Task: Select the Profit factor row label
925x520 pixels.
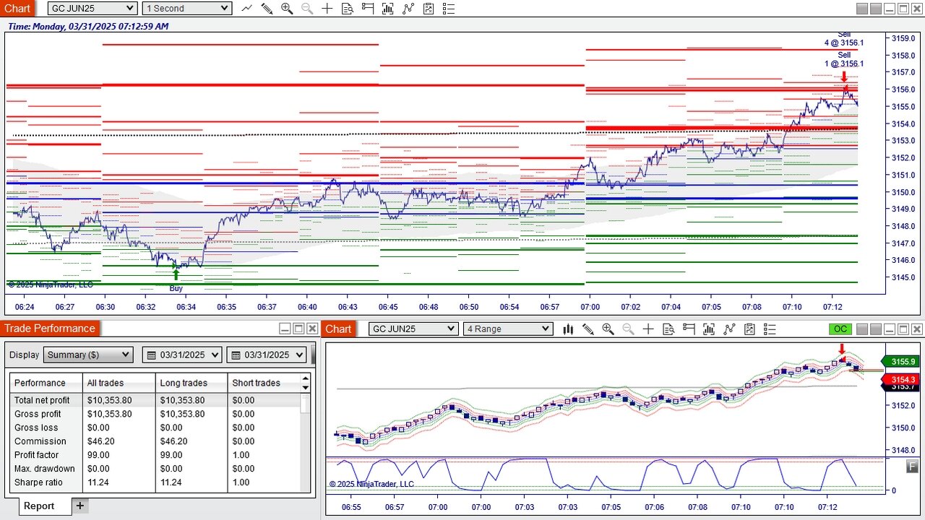Action: tap(36, 455)
